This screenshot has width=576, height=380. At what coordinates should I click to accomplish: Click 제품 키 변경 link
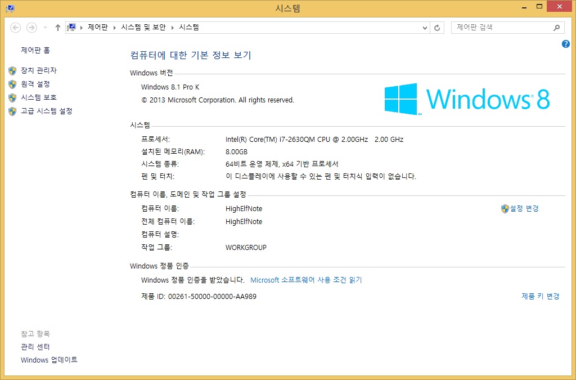coord(541,296)
